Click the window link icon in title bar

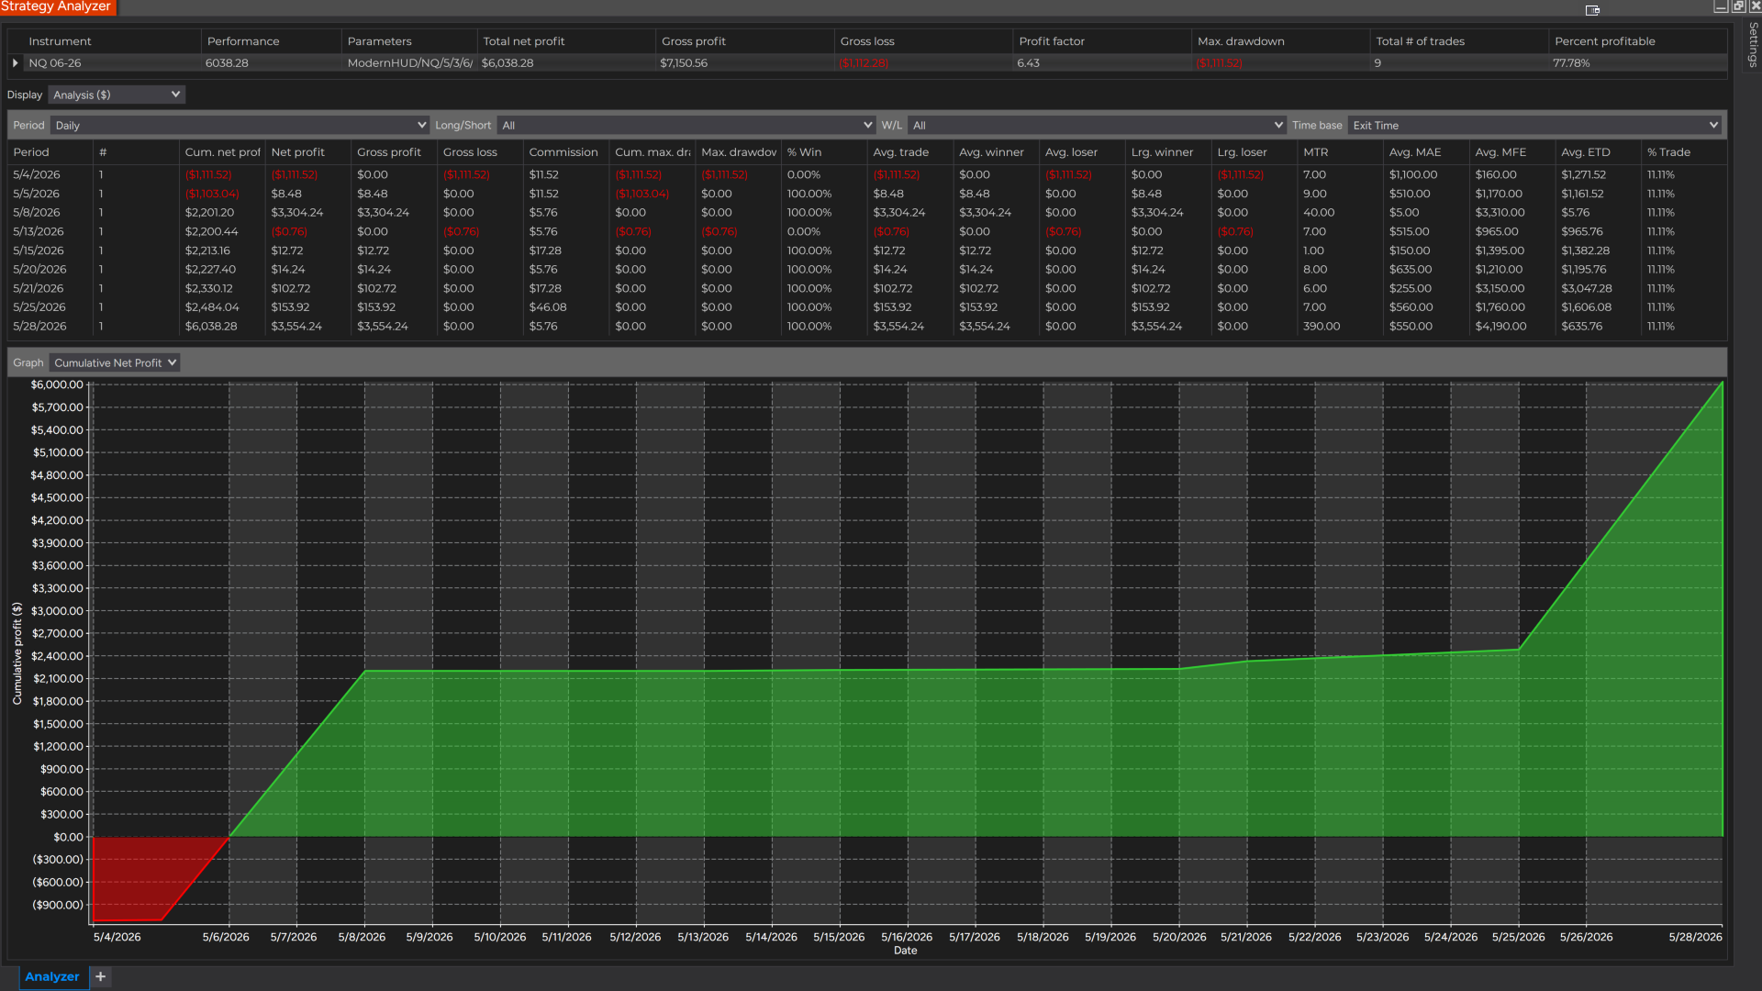pyautogui.click(x=1592, y=10)
